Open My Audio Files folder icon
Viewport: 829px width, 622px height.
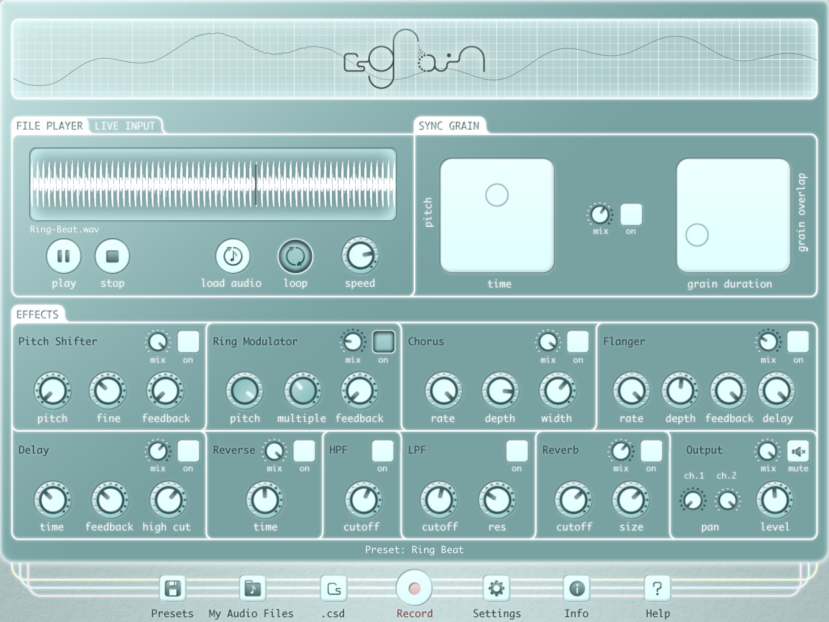point(253,588)
